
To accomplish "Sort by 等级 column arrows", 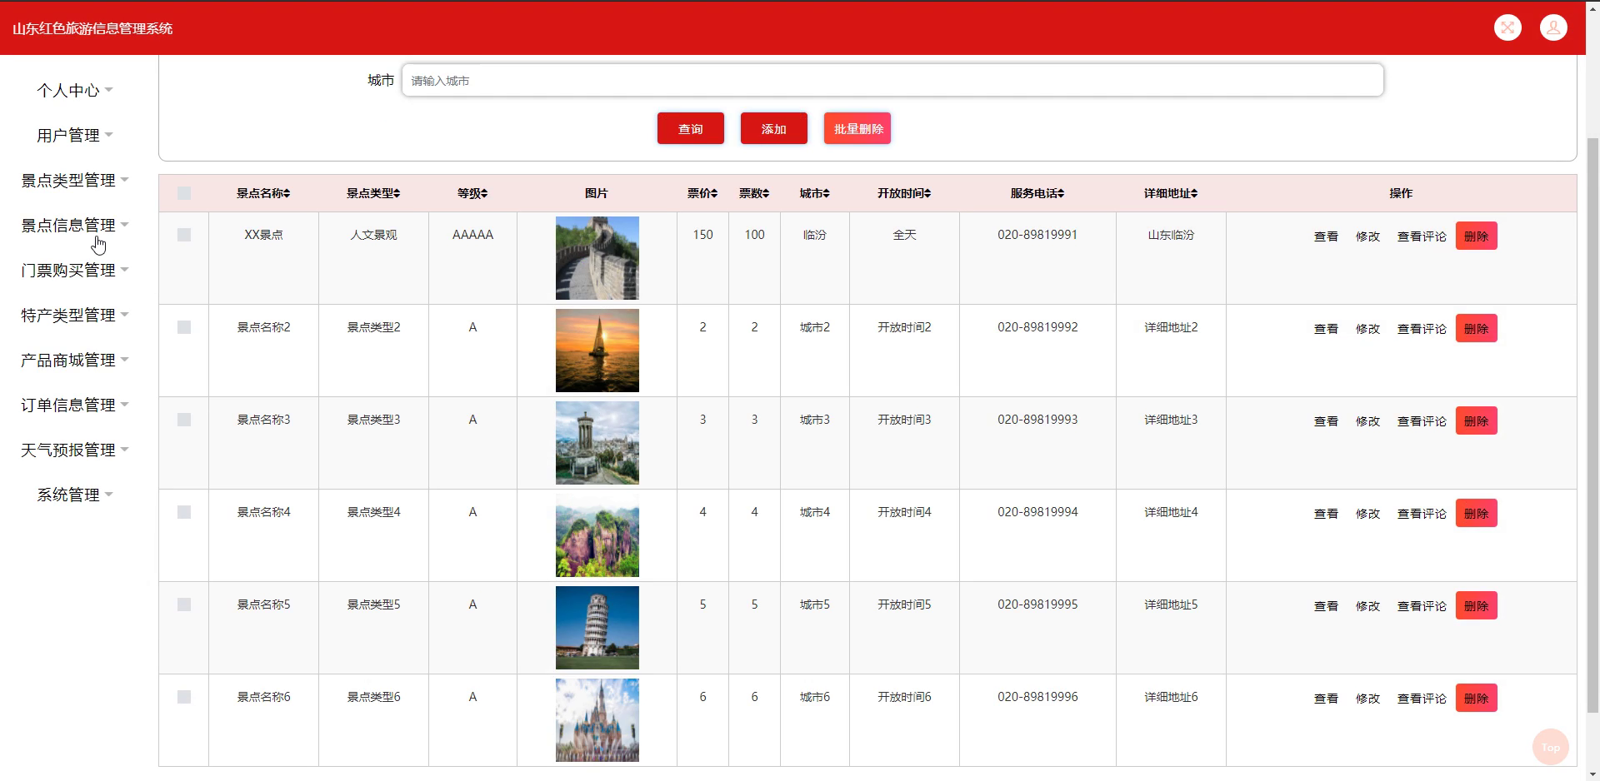I will (x=484, y=193).
